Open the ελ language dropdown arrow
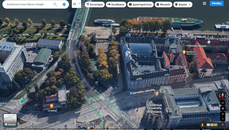Screen dimensions: 229x130 click(79, 4)
